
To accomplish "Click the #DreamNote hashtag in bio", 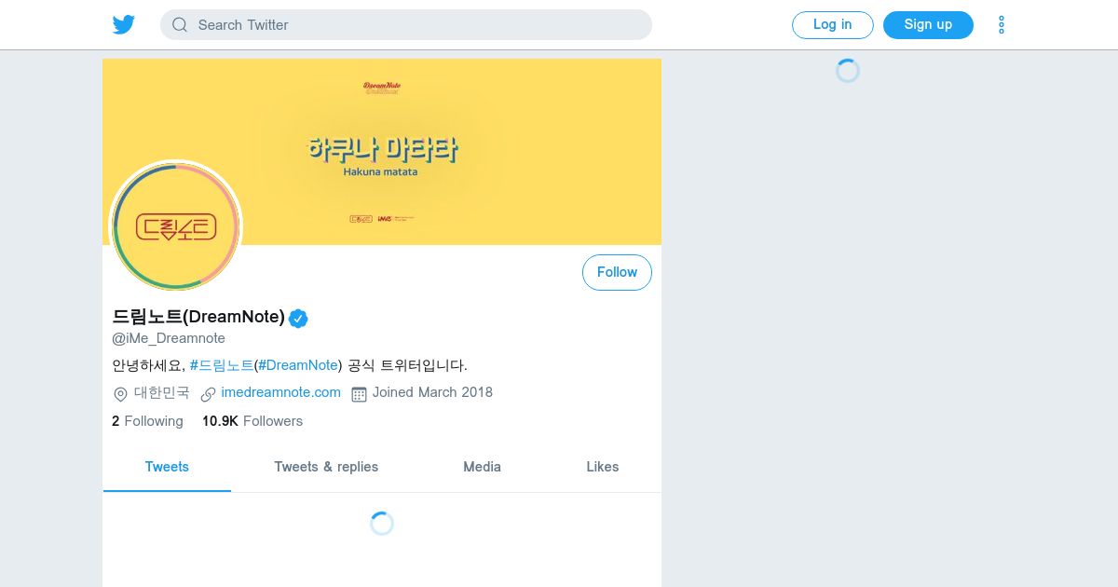I will coord(298,365).
